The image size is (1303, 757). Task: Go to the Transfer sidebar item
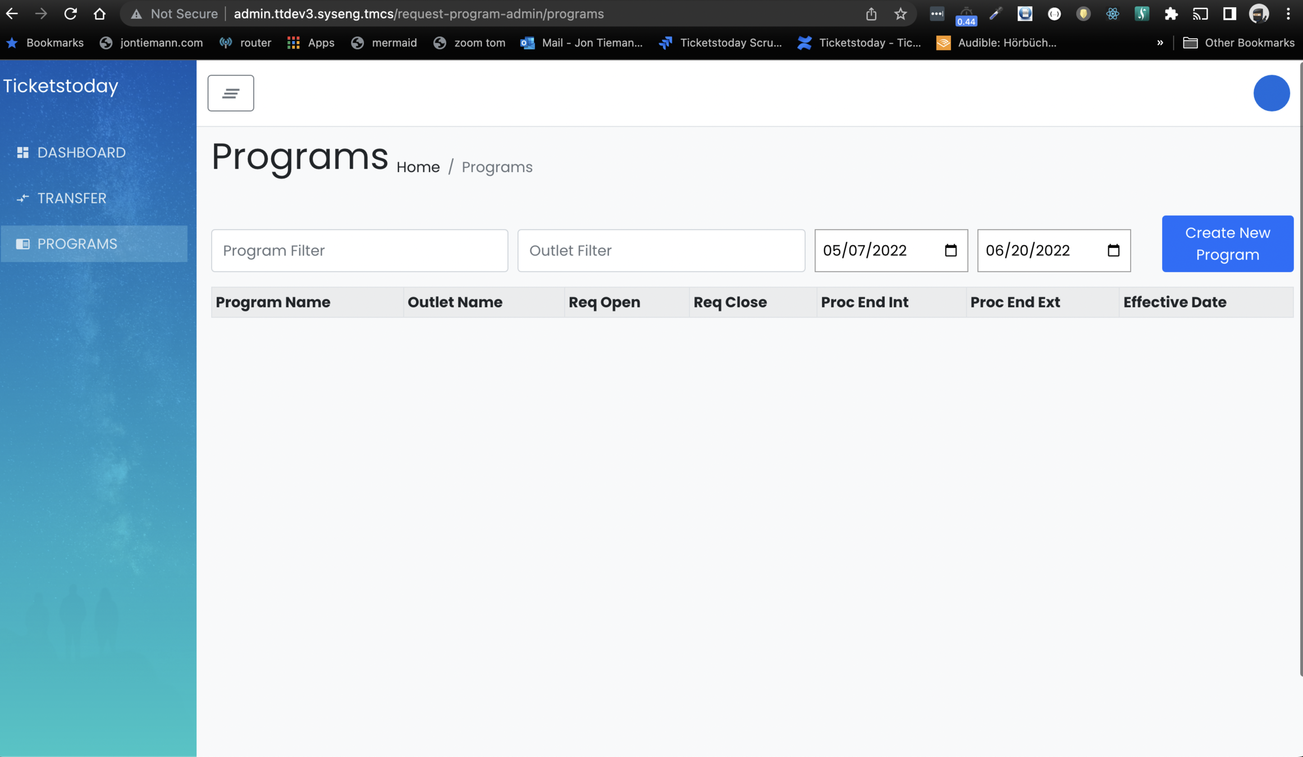71,198
